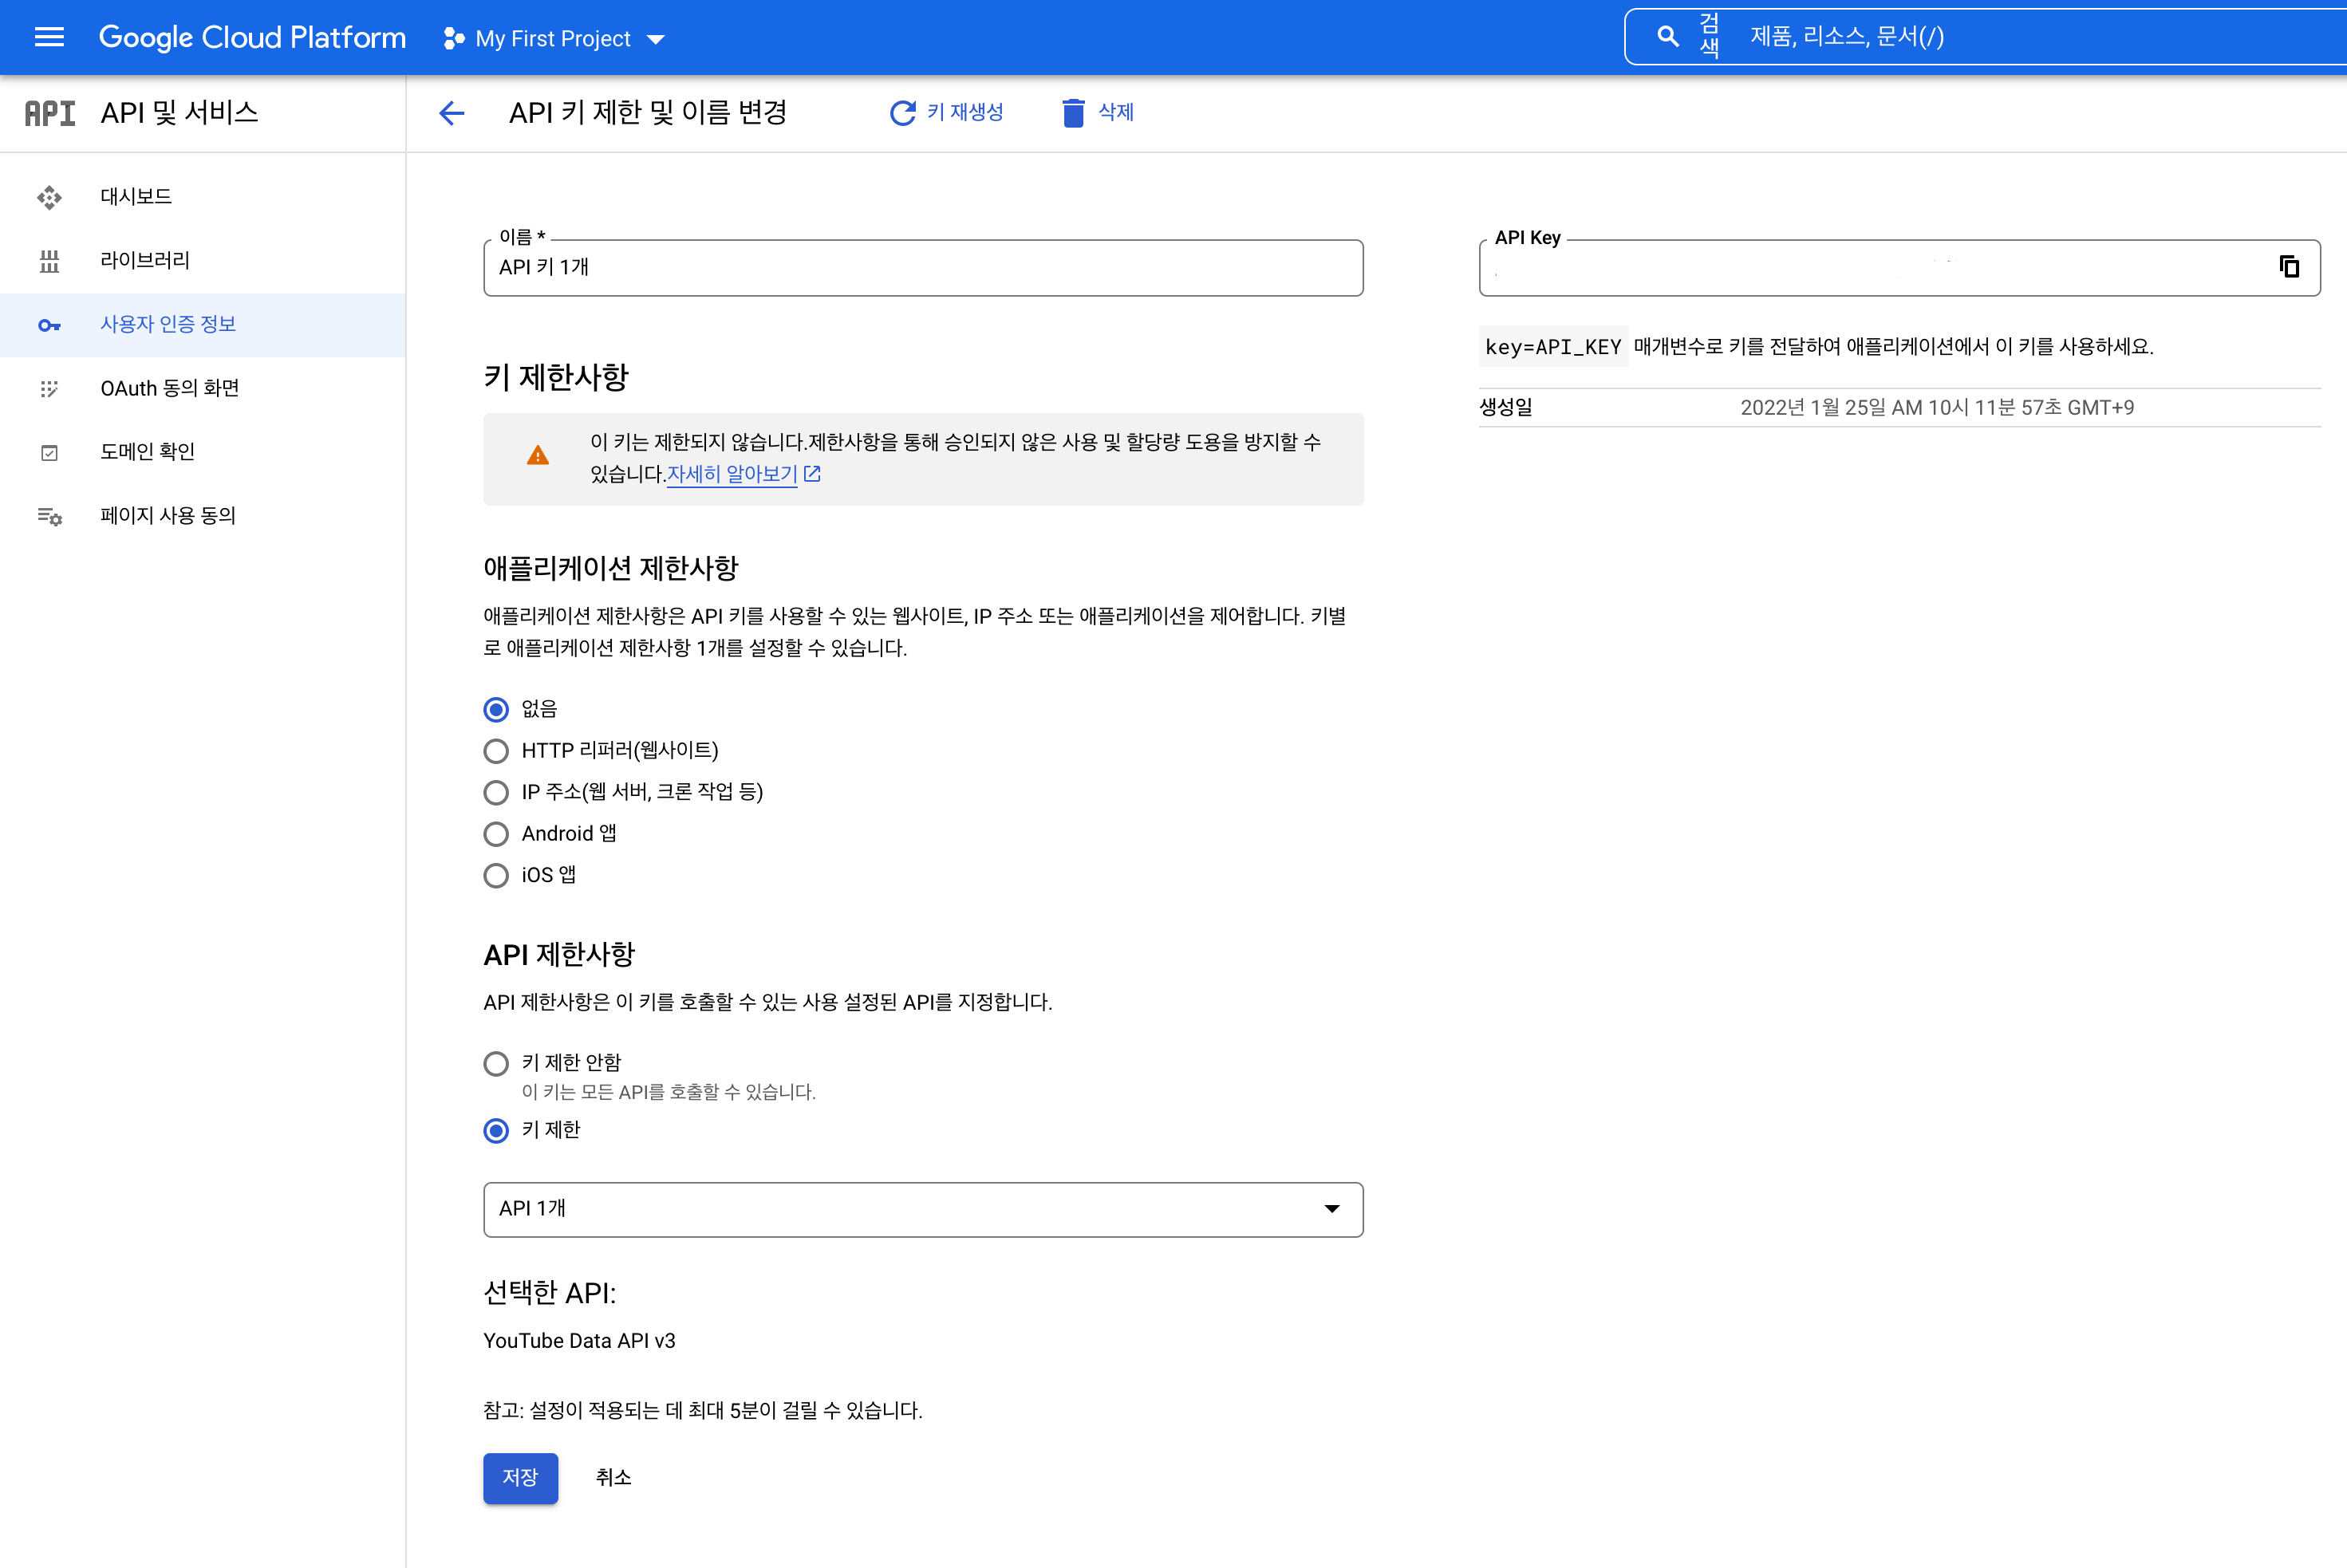Image resolution: width=2347 pixels, height=1568 pixels.
Task: Click the 저장 save button
Action: tap(520, 1478)
